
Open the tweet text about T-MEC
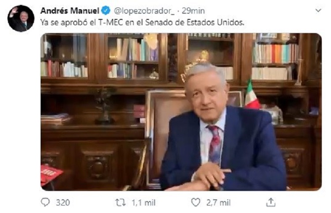coord(142,22)
